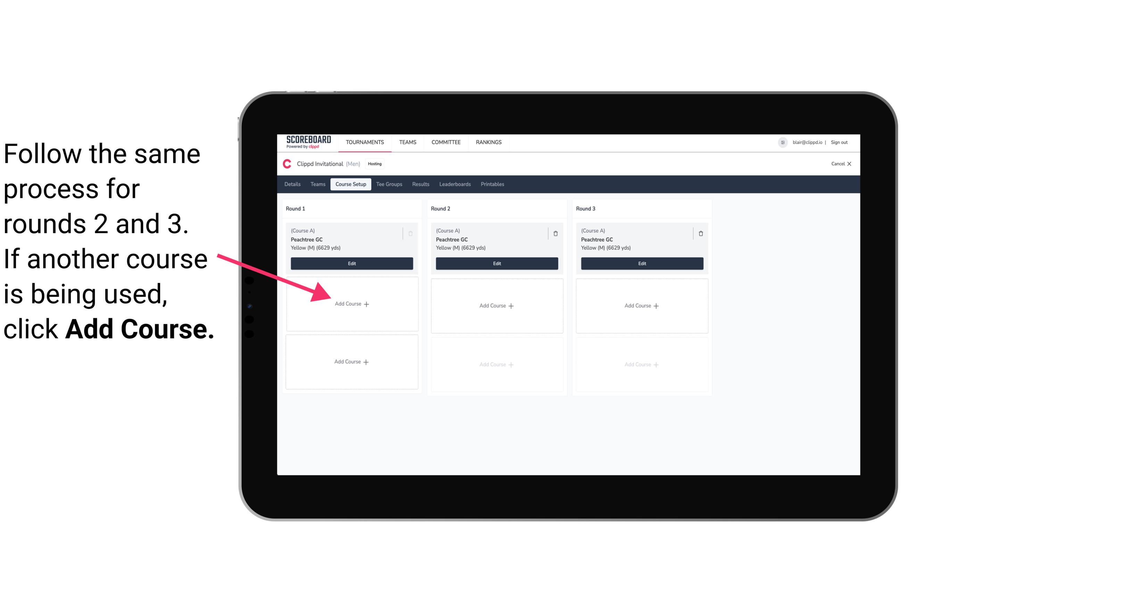Click Edit button for Round 2 course
The height and width of the screenshot is (609, 1133).
[496, 264]
